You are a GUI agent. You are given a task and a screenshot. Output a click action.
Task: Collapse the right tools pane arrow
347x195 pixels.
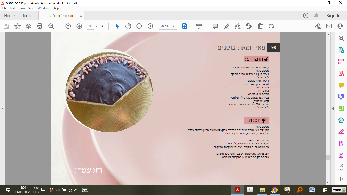click(333, 108)
